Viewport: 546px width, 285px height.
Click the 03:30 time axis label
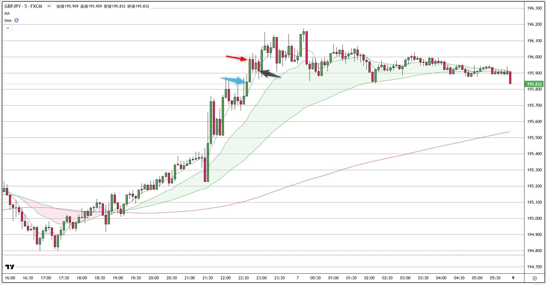pos(423,278)
